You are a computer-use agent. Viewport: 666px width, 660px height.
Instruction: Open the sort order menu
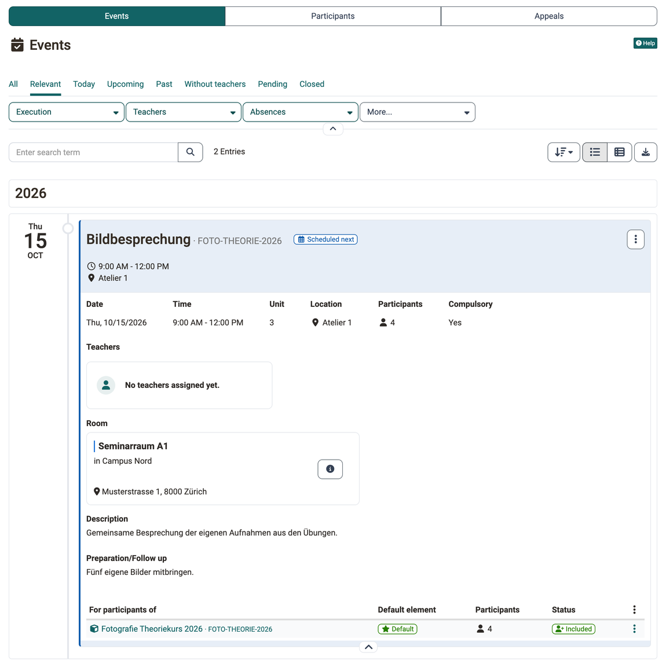point(563,152)
